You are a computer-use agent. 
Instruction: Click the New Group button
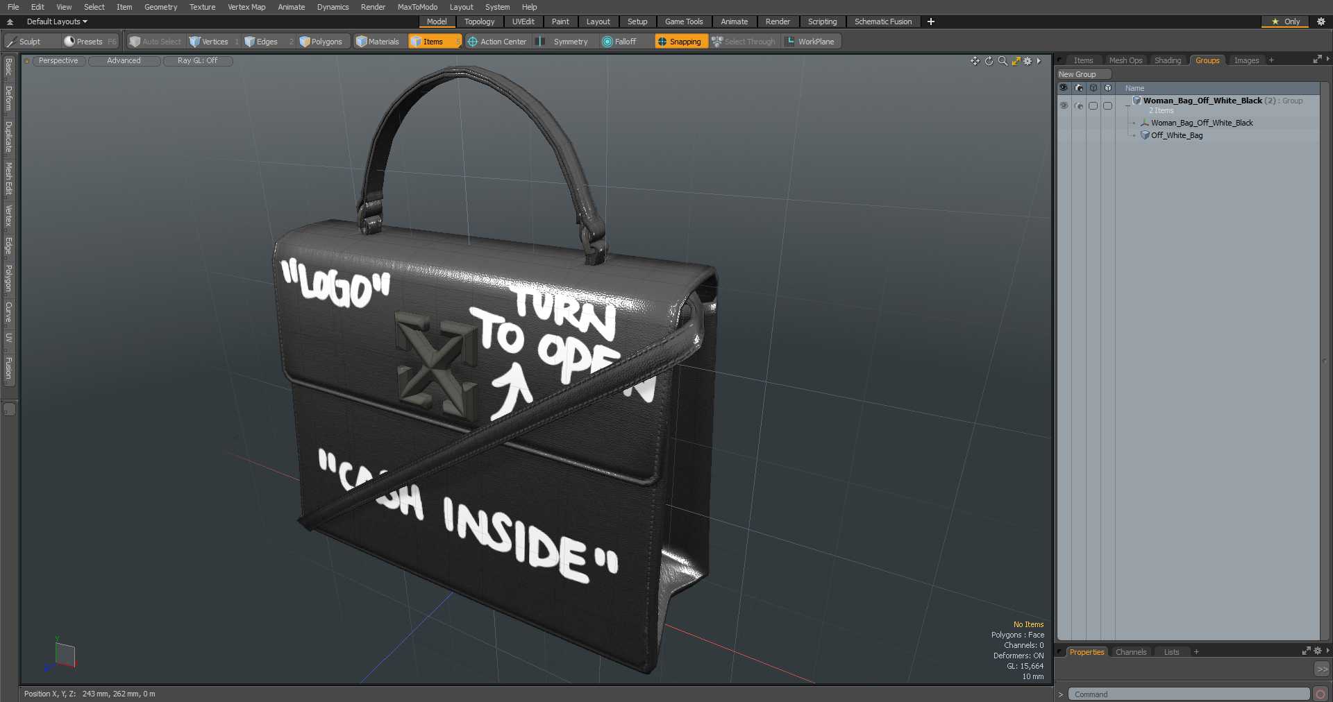coord(1083,74)
